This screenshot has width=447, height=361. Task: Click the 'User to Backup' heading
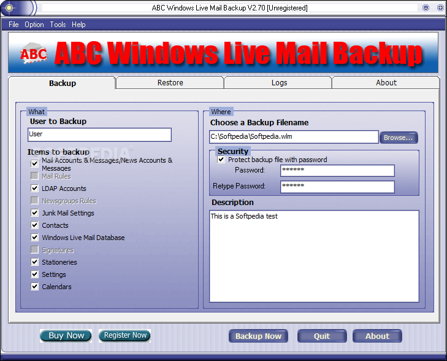tap(58, 122)
